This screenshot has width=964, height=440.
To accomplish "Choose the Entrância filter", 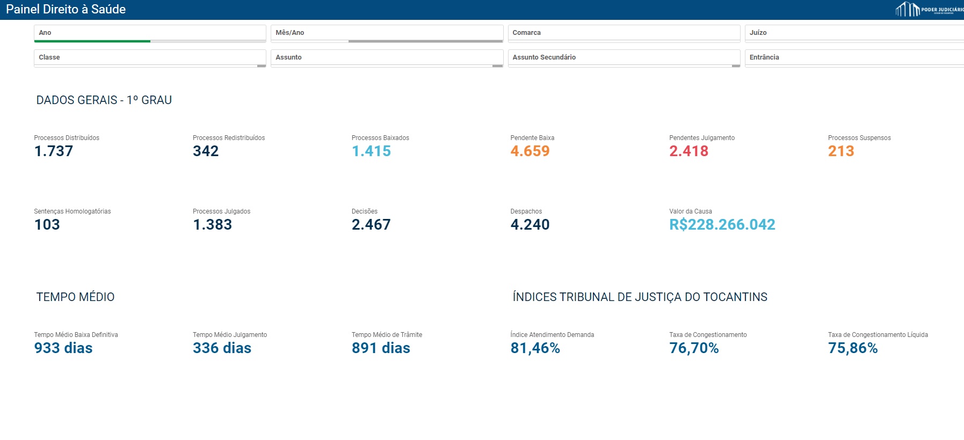I will pyautogui.click(x=854, y=57).
